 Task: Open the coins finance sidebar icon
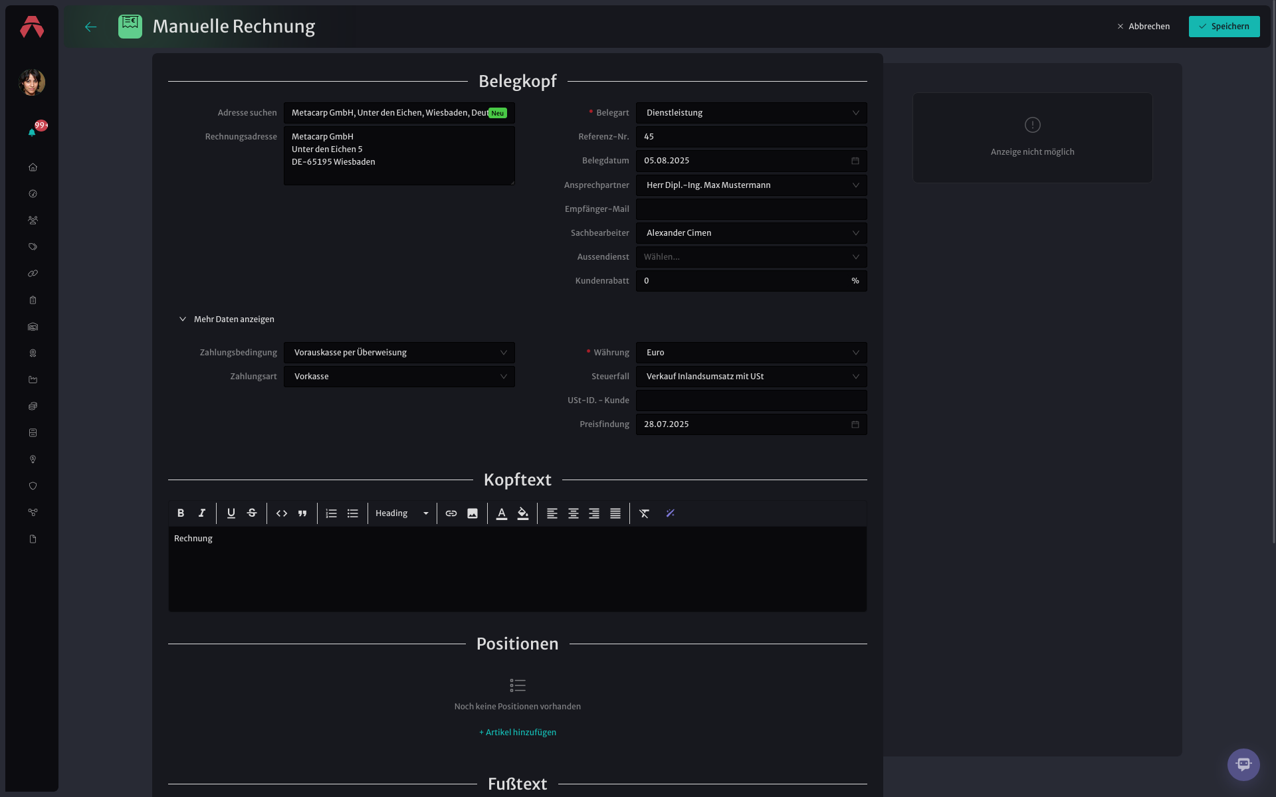click(33, 406)
